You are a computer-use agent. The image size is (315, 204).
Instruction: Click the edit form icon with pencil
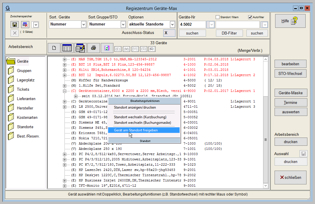(80, 48)
